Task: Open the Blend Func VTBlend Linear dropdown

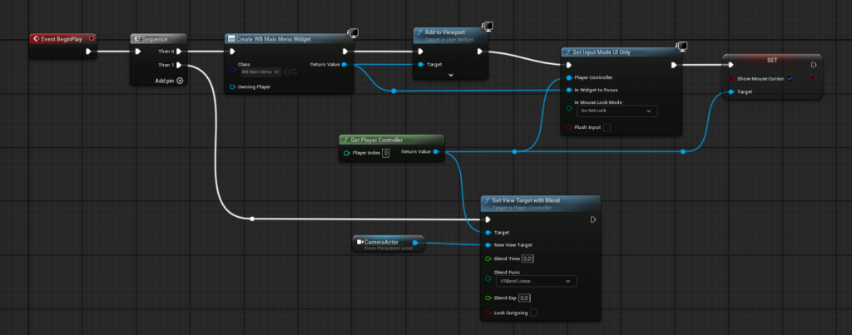Action: (534, 282)
